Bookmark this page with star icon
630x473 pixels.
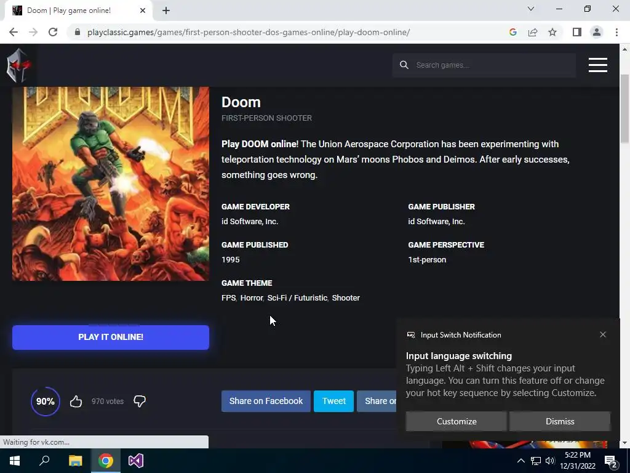(552, 32)
